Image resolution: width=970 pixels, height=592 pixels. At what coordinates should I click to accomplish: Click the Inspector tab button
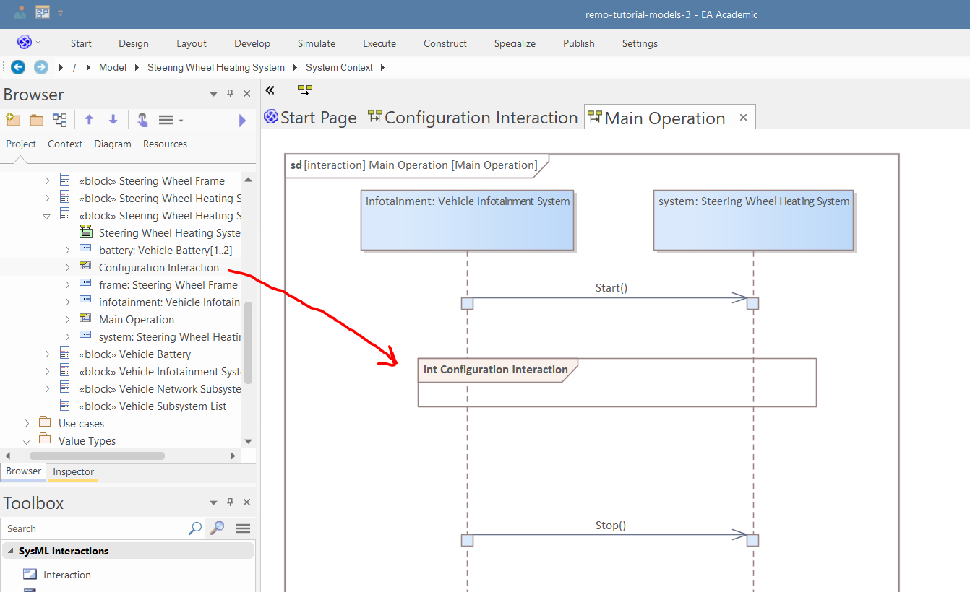coord(73,471)
